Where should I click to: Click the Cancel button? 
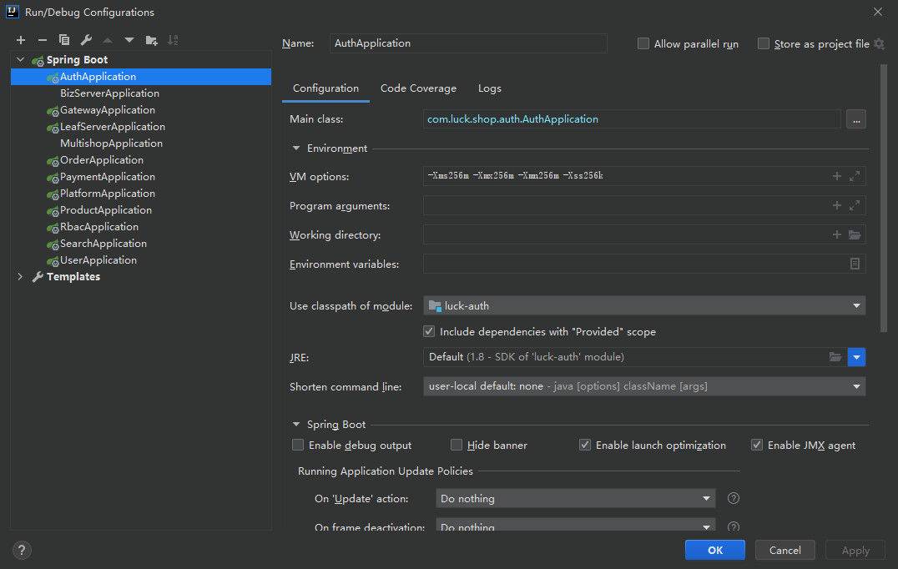click(x=784, y=550)
